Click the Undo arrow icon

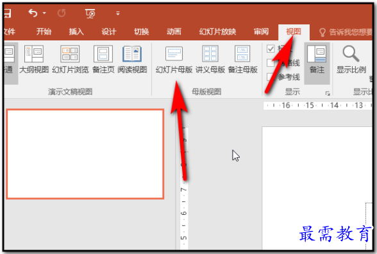[x=33, y=13]
